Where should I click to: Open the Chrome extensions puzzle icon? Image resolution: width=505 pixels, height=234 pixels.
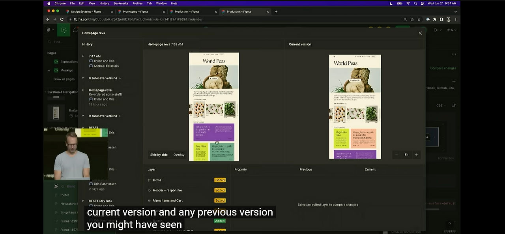[435, 19]
